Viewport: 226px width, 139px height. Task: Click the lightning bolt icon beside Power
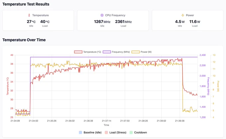(x=183, y=15)
